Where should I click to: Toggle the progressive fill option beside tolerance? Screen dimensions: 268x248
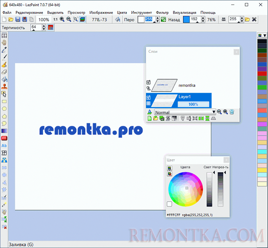point(51,27)
